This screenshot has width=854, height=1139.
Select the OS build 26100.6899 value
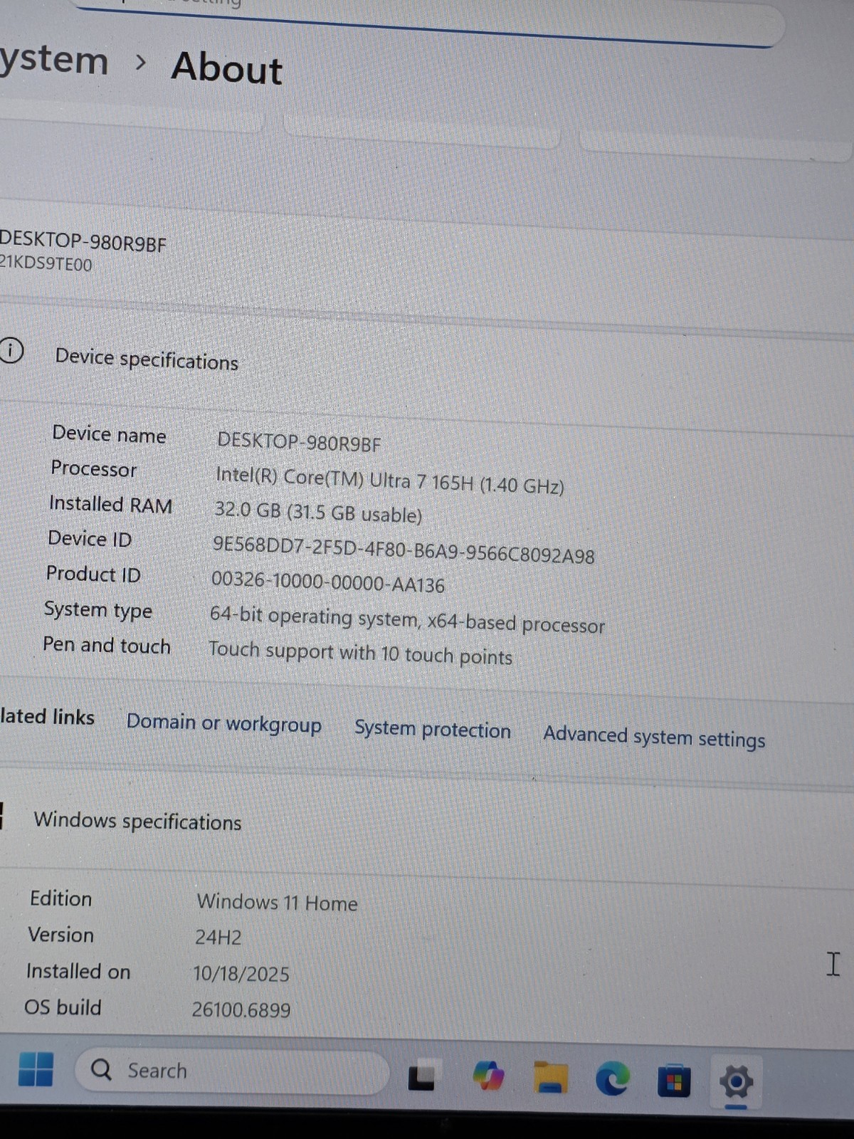click(241, 1009)
